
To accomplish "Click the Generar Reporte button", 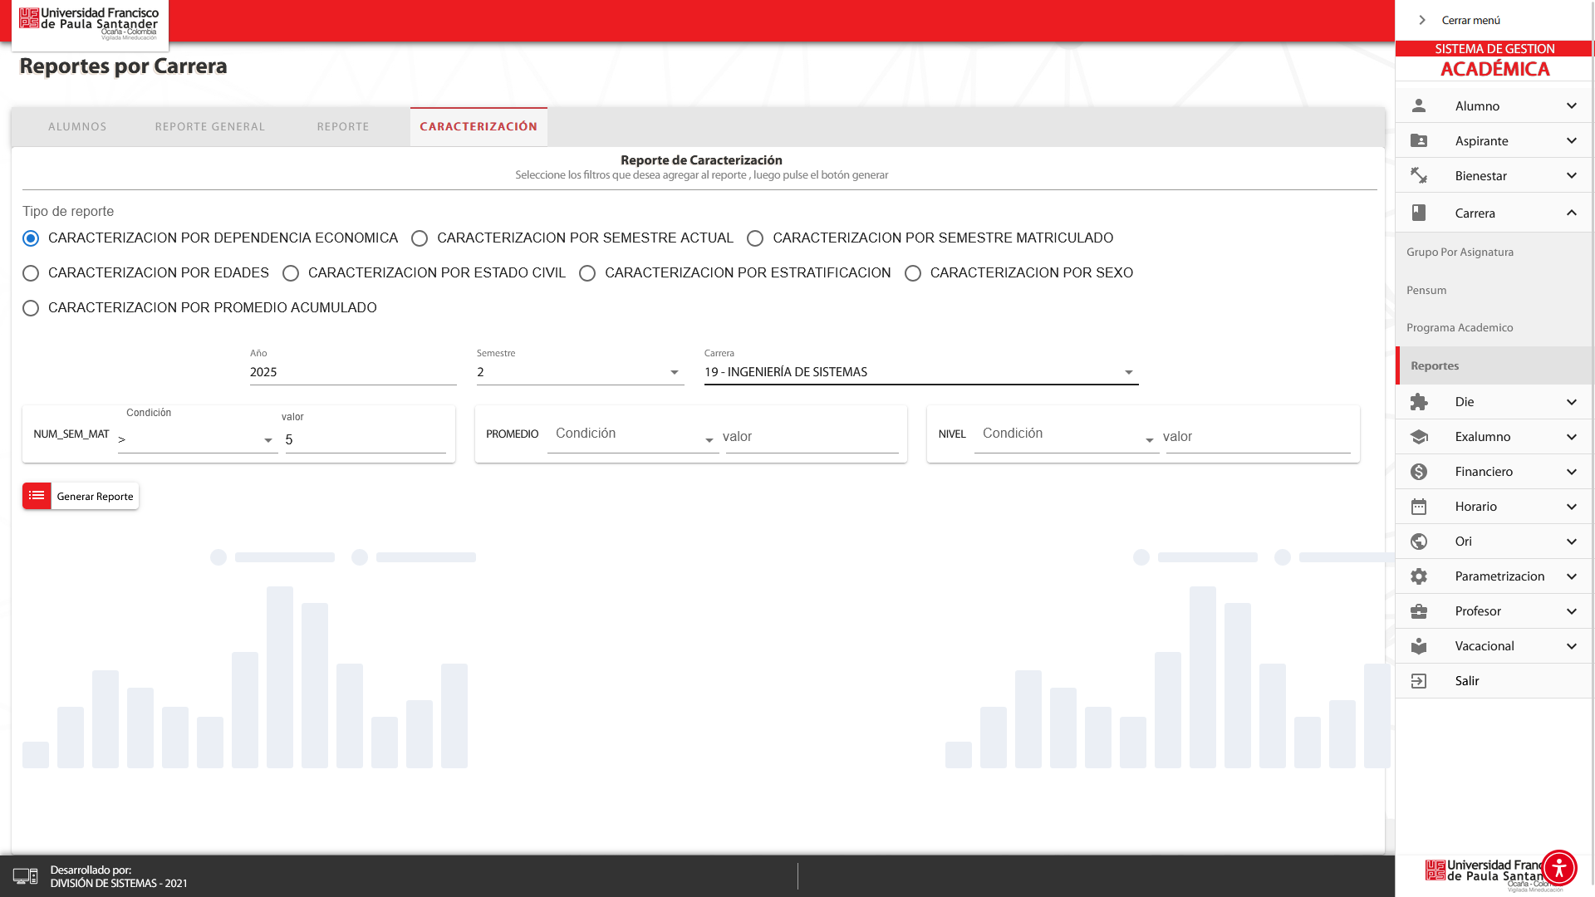I will point(81,496).
